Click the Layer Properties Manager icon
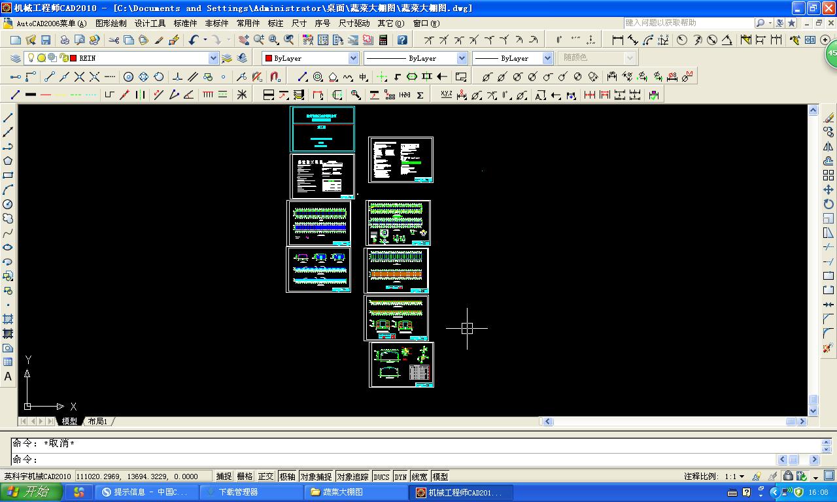The height and width of the screenshot is (502, 837). (x=16, y=58)
